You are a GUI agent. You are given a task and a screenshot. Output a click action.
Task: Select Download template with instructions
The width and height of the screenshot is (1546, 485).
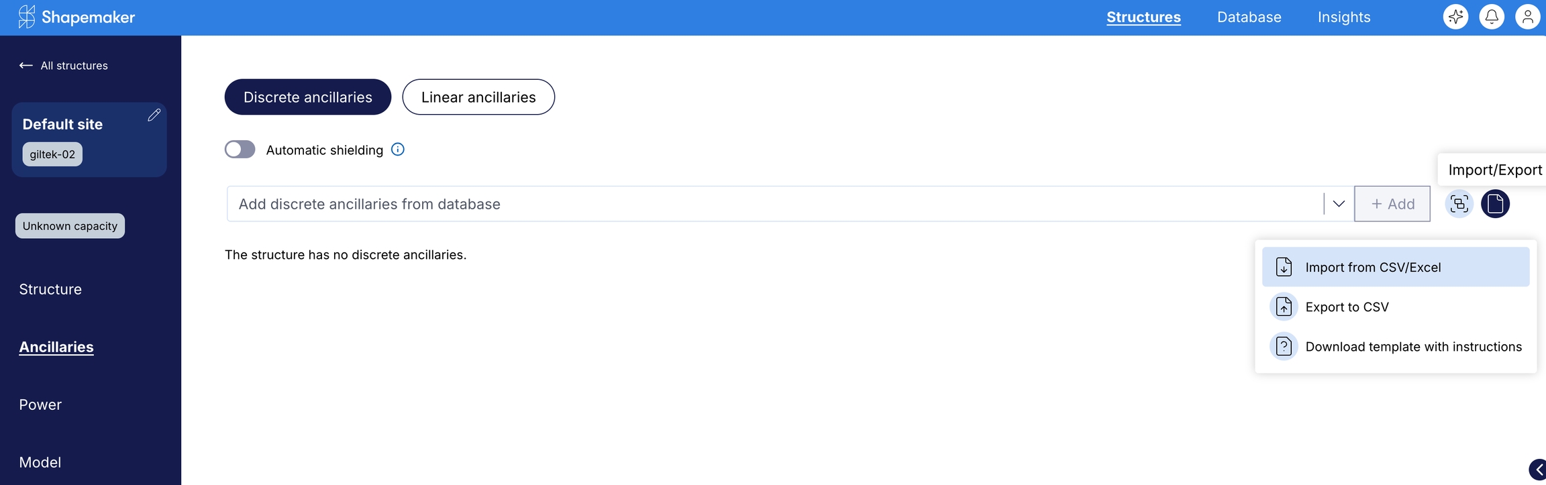[x=1412, y=347]
